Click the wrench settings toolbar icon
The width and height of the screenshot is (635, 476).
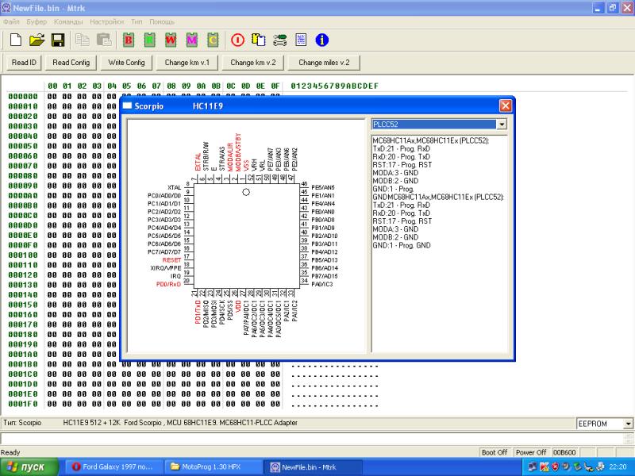pos(279,40)
